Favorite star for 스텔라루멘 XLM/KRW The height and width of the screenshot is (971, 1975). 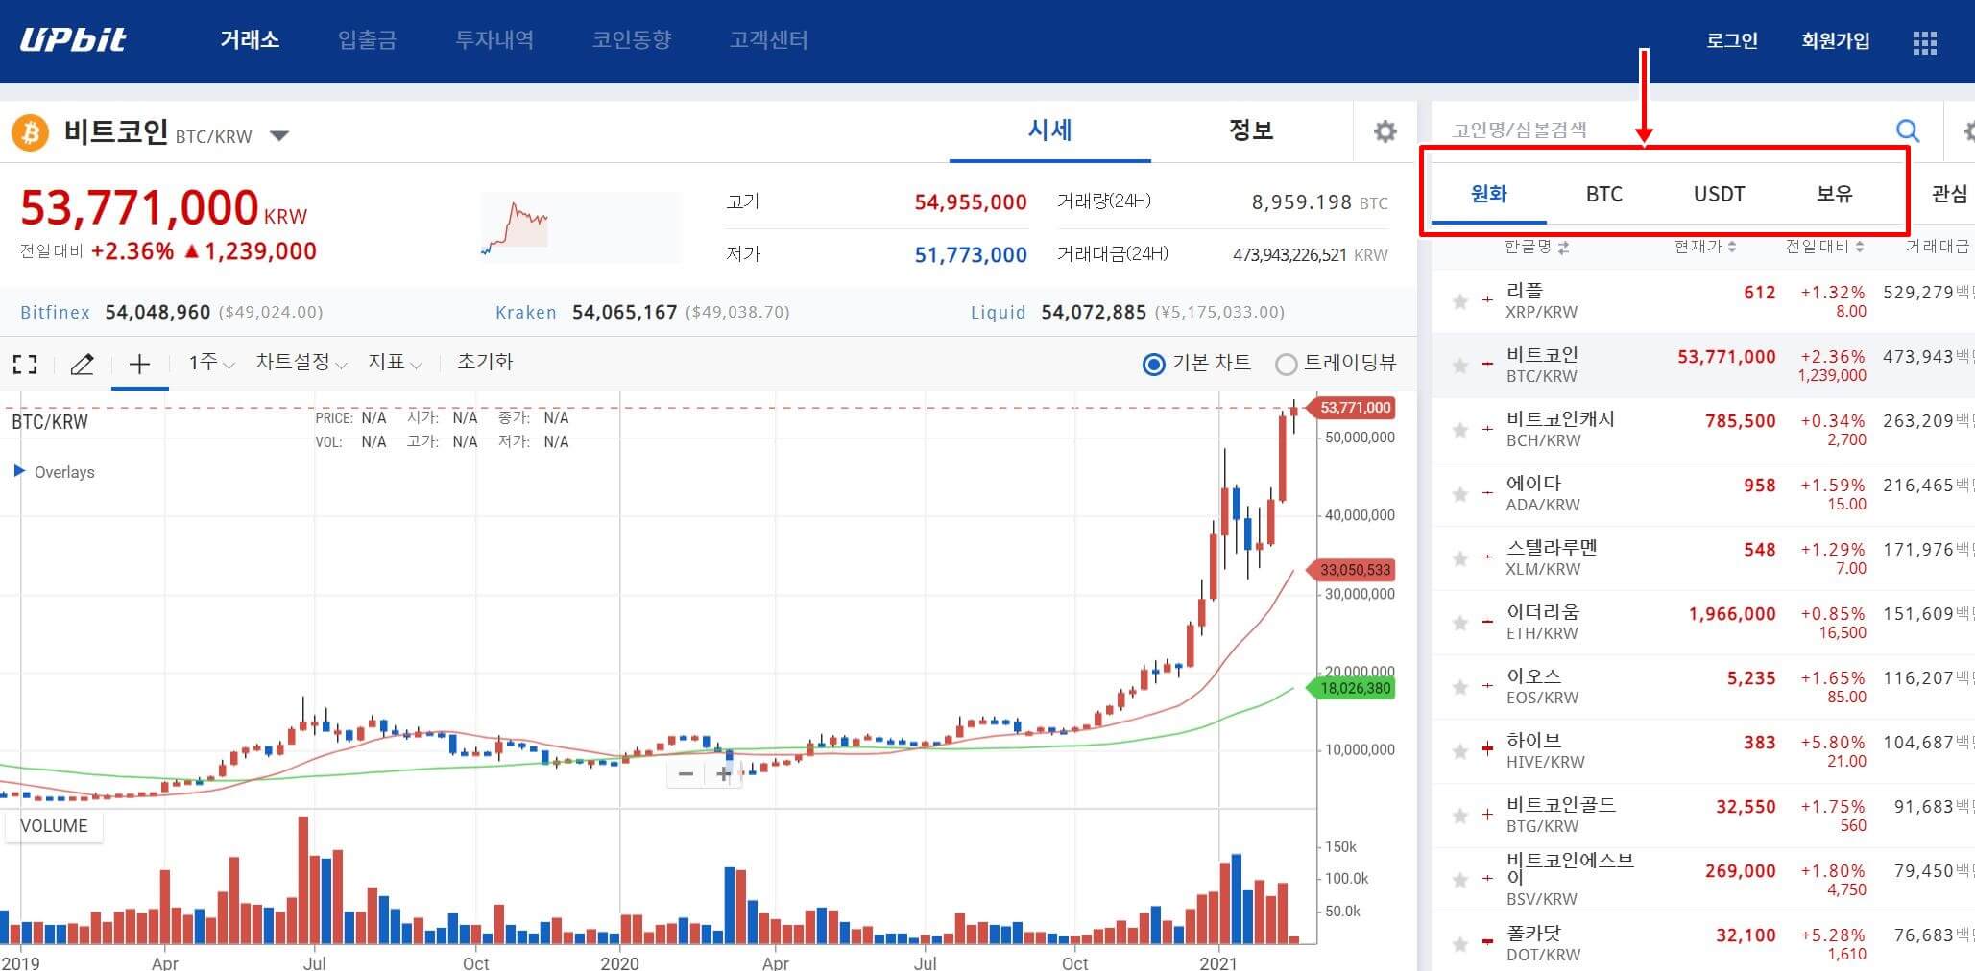[x=1460, y=558]
